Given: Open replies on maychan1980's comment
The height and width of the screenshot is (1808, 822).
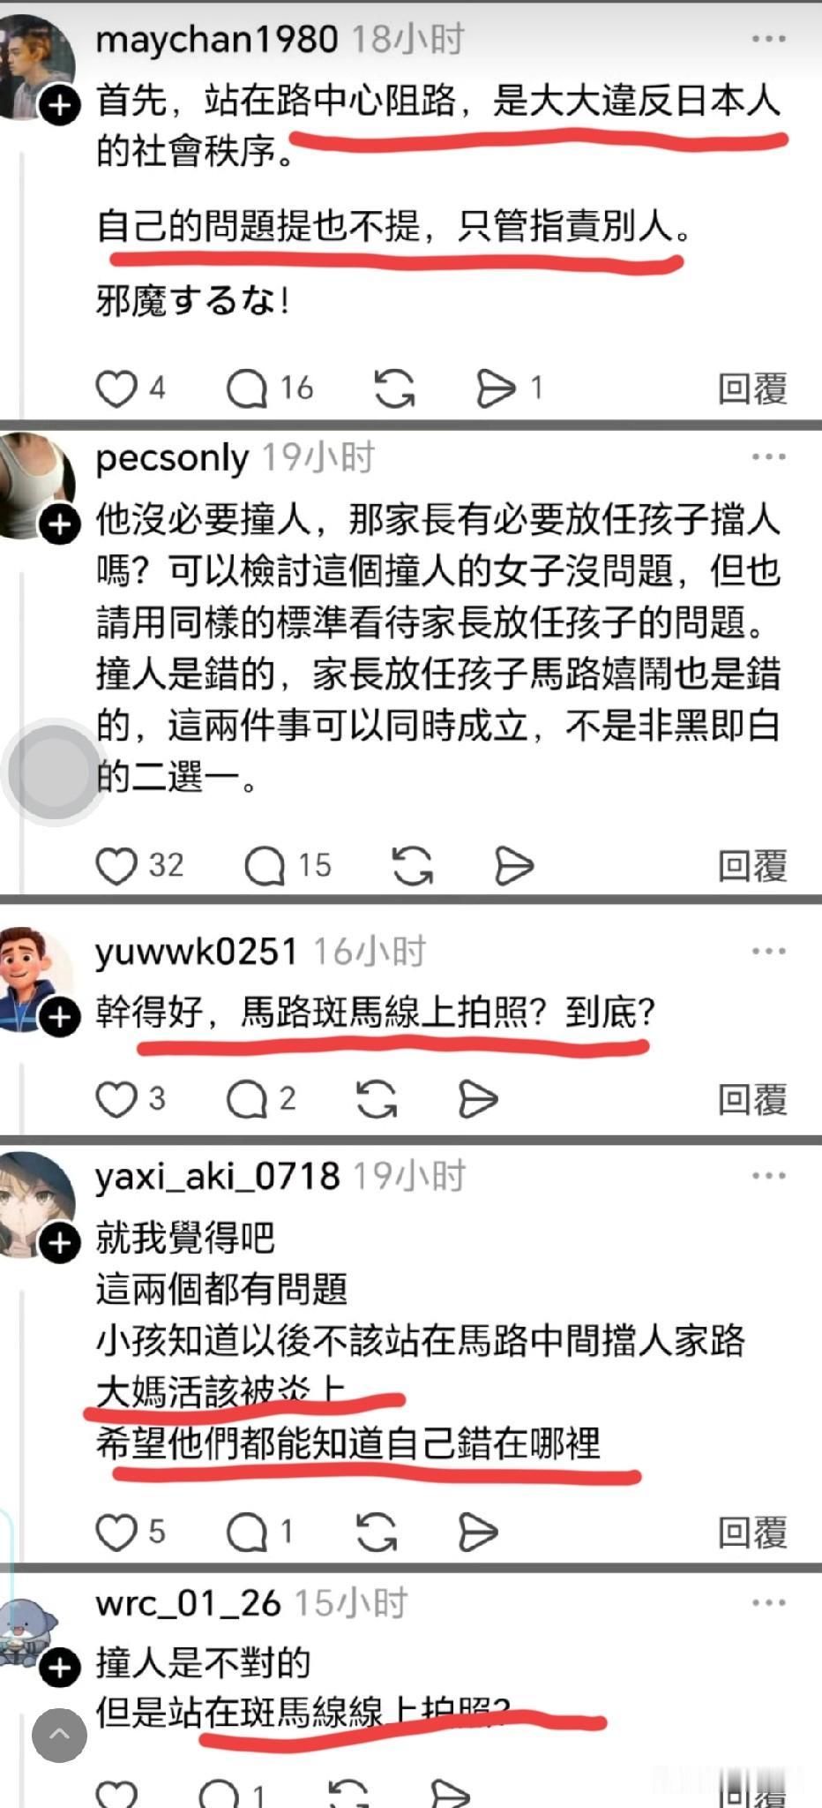Looking at the screenshot, I should (x=247, y=388).
